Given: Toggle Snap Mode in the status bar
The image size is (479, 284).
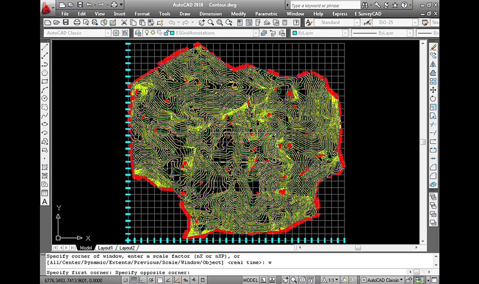Looking at the screenshot, I should coord(125,280).
